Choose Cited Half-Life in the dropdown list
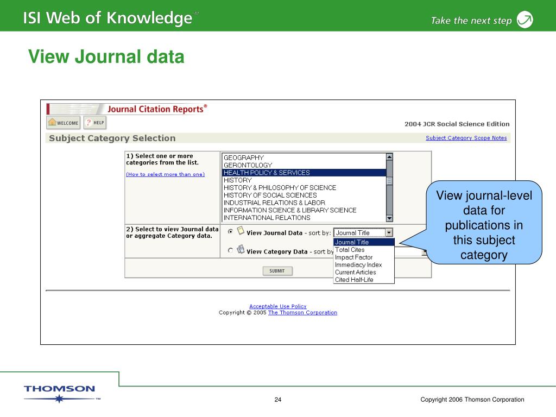Image resolution: width=556 pixels, height=417 pixels. coord(364,280)
